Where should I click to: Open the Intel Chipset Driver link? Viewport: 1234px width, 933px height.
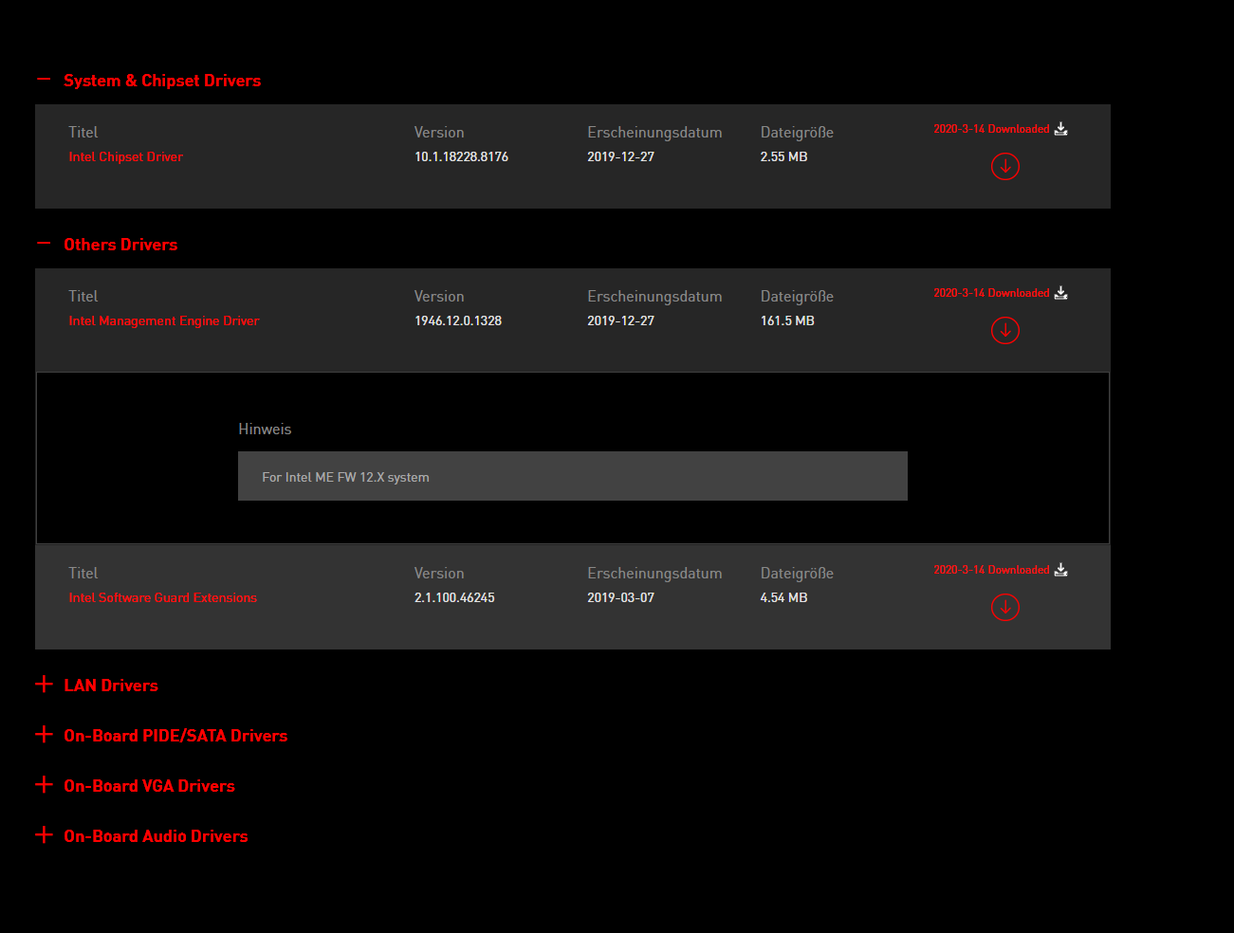pos(125,156)
